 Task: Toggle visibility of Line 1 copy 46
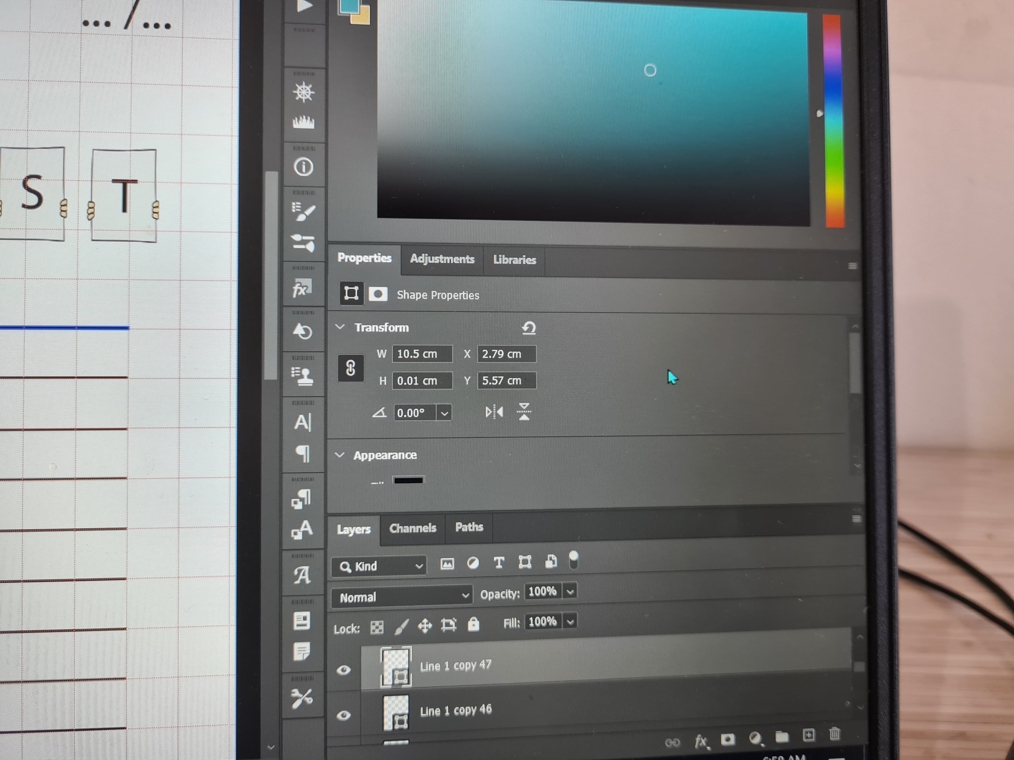(344, 715)
